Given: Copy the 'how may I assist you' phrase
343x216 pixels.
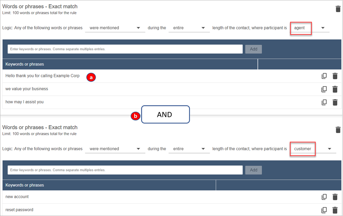Looking at the screenshot, I should click(x=324, y=102).
